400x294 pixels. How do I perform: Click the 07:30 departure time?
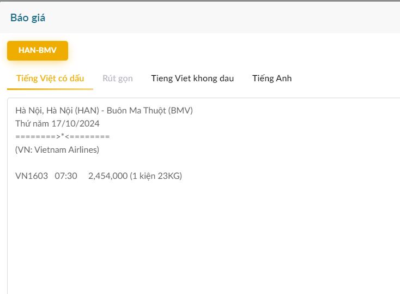pos(66,176)
